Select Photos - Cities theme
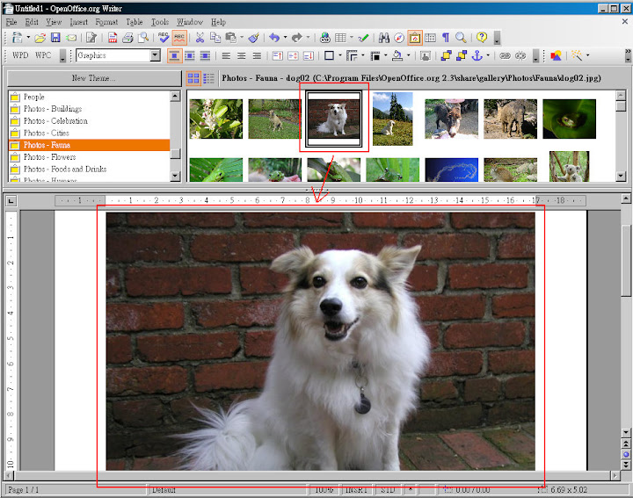 click(89, 134)
